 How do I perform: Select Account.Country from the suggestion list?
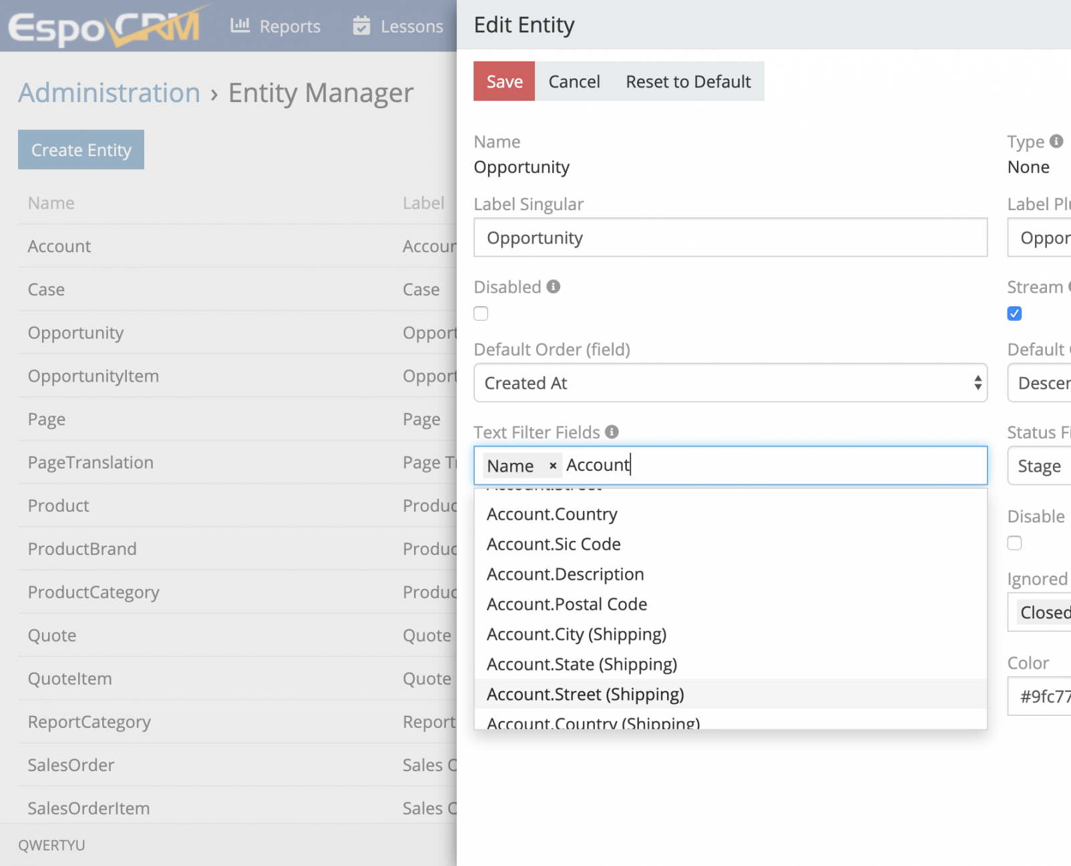click(x=552, y=514)
